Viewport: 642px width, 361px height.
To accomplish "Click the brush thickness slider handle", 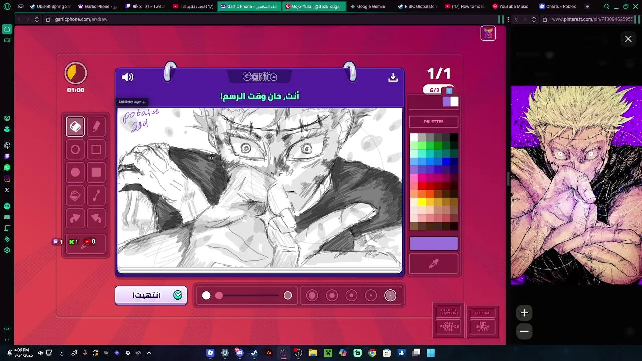I will click(219, 295).
